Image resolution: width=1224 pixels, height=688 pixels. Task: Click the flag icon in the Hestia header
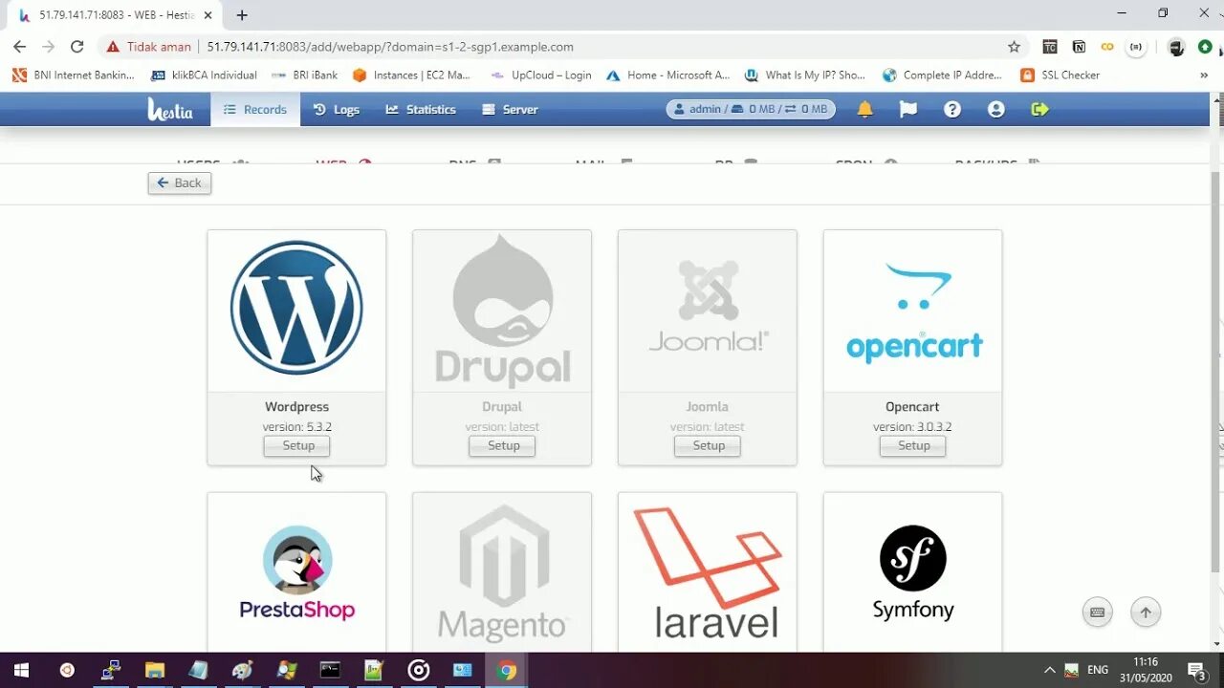(x=907, y=109)
